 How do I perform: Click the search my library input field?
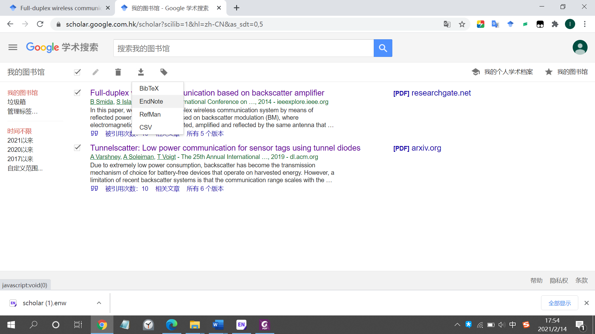(x=243, y=48)
